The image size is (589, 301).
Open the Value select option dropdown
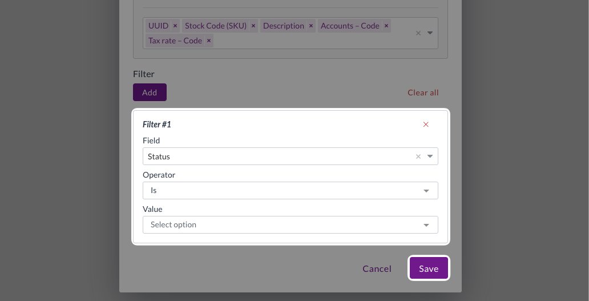point(290,225)
